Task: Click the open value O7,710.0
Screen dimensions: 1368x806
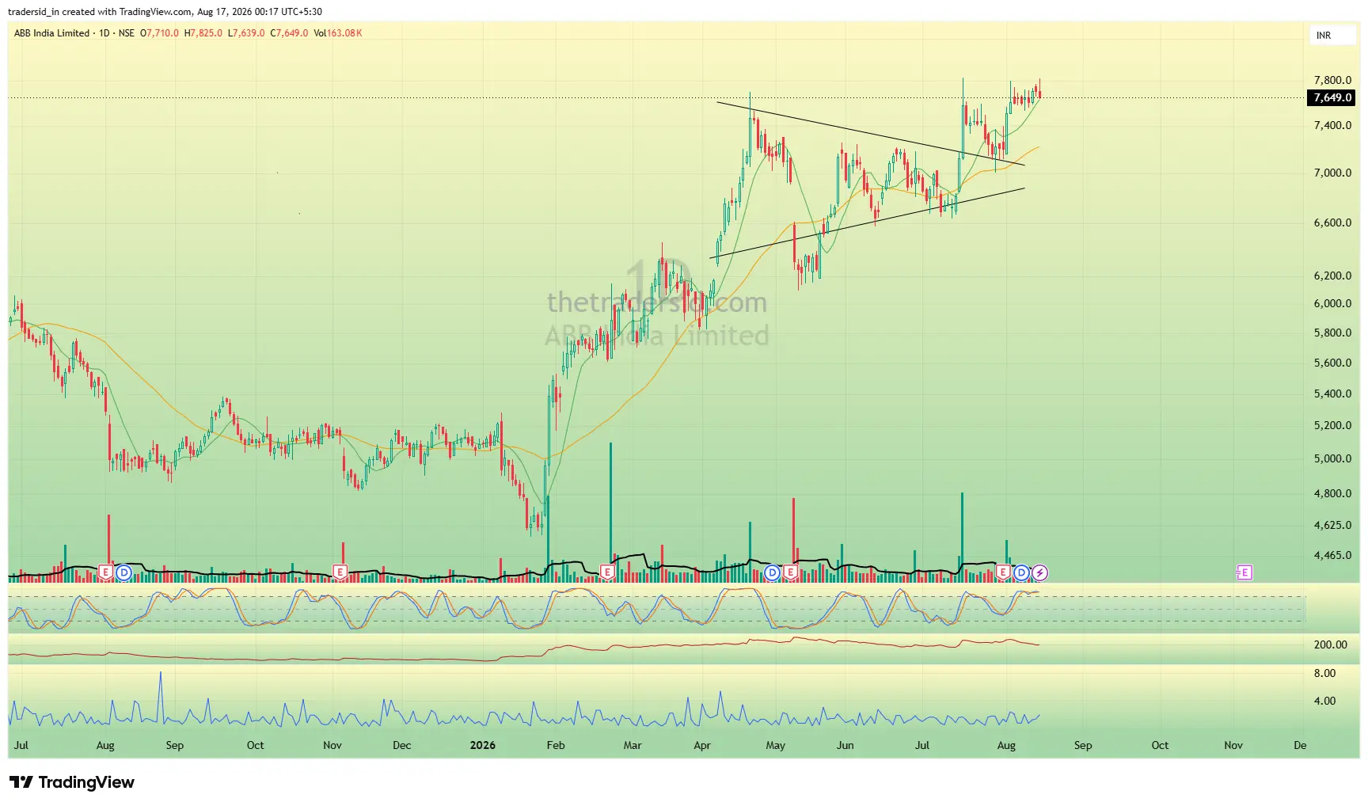Action: (x=160, y=33)
